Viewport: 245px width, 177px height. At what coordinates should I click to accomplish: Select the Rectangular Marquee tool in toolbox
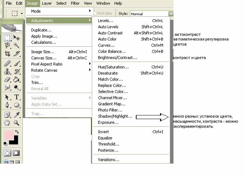coord(7,38)
